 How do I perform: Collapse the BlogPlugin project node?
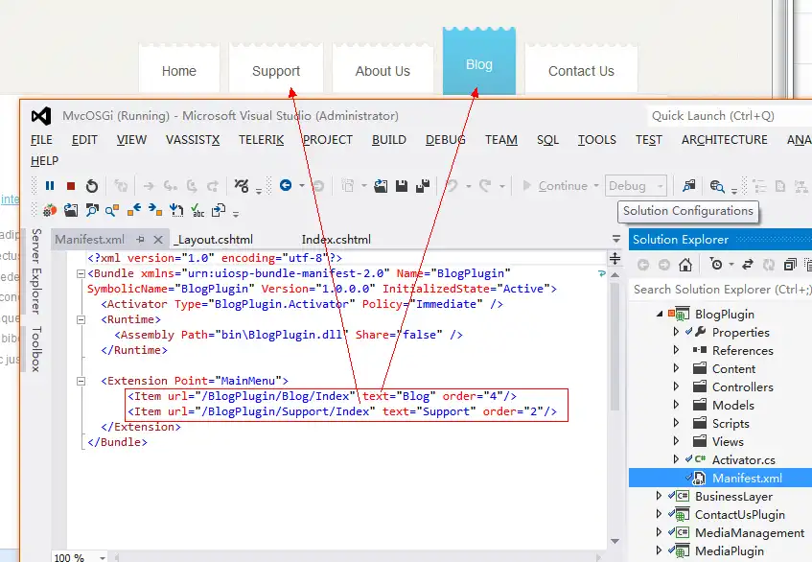pyautogui.click(x=660, y=314)
